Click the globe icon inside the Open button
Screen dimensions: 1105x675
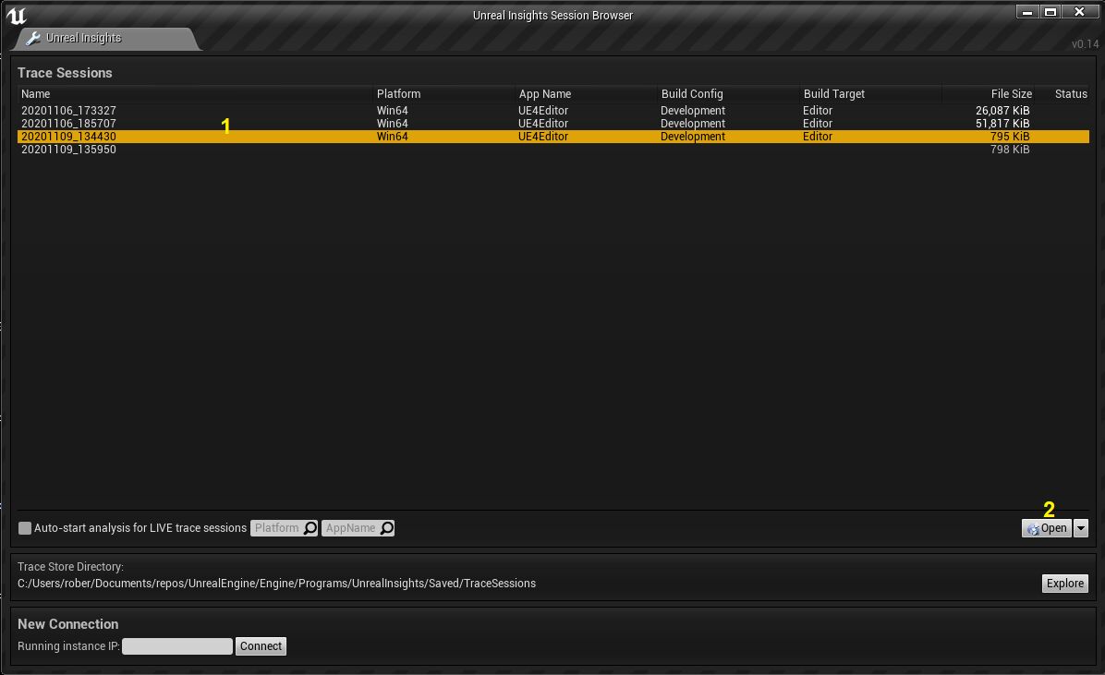1032,528
